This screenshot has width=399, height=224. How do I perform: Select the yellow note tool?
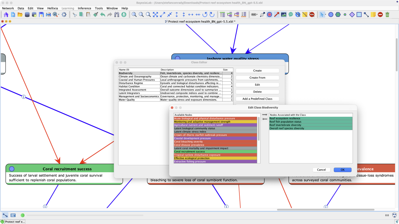pyautogui.click(x=373, y=15)
